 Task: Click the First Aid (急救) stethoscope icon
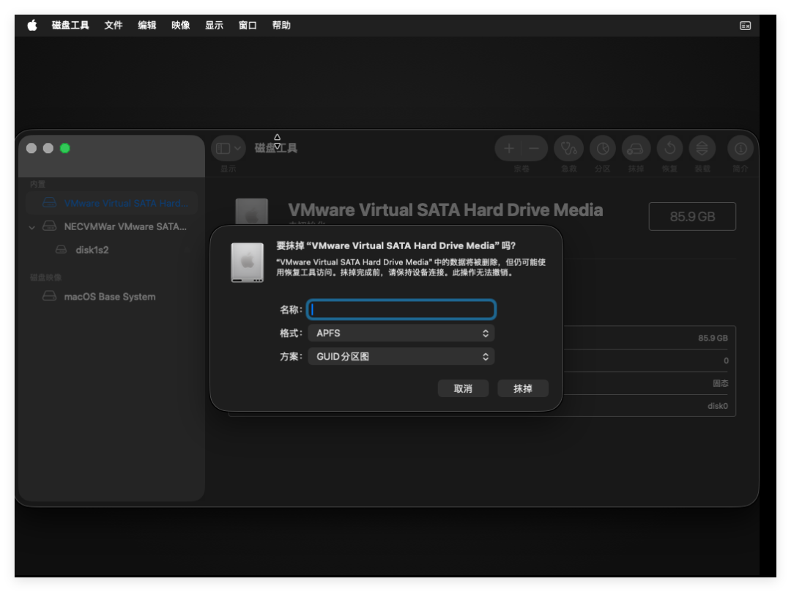pyautogui.click(x=568, y=149)
